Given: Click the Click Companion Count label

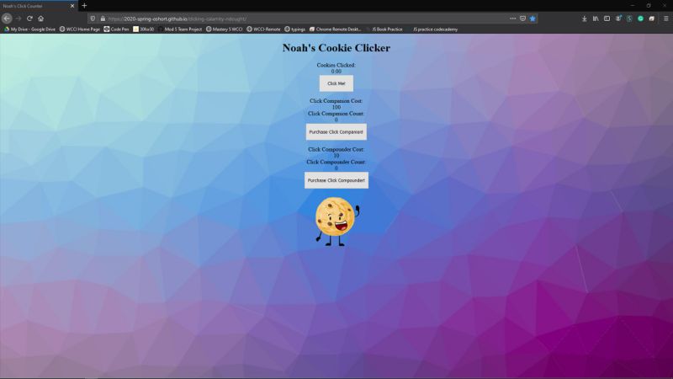Looking at the screenshot, I should tap(336, 114).
